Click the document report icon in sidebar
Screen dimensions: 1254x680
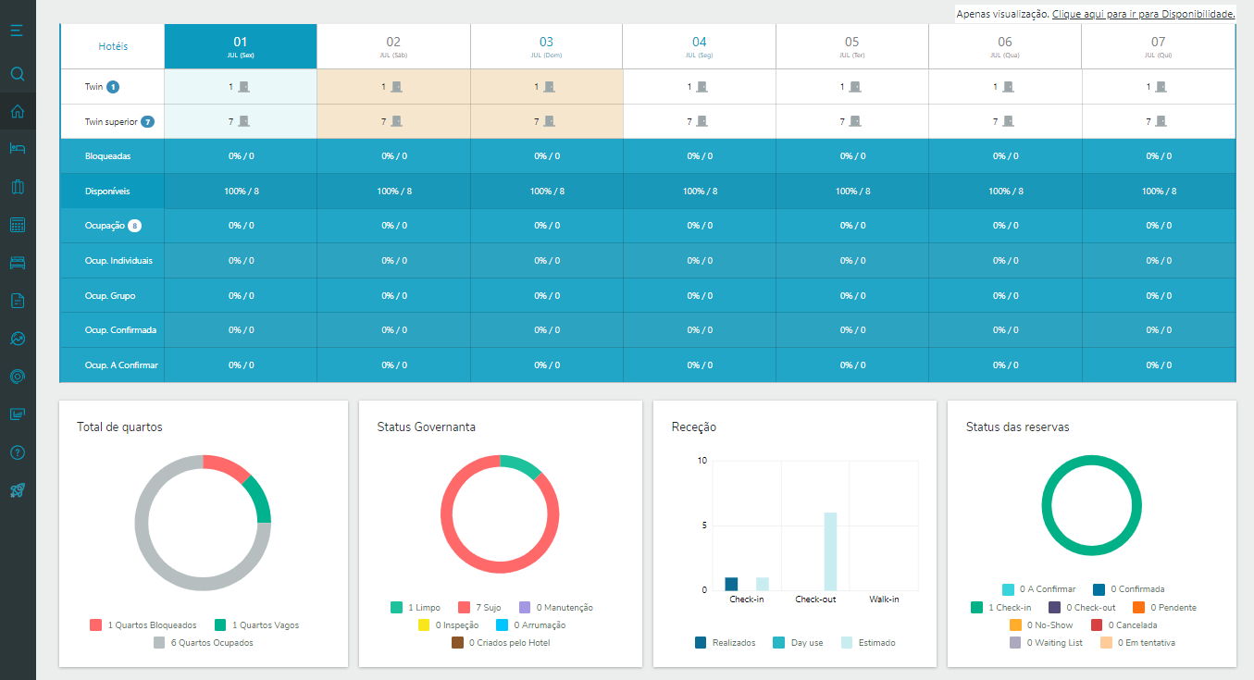pos(18,301)
